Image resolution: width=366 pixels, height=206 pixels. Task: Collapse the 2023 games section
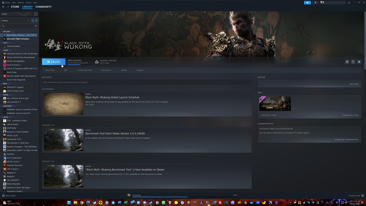click(2, 117)
